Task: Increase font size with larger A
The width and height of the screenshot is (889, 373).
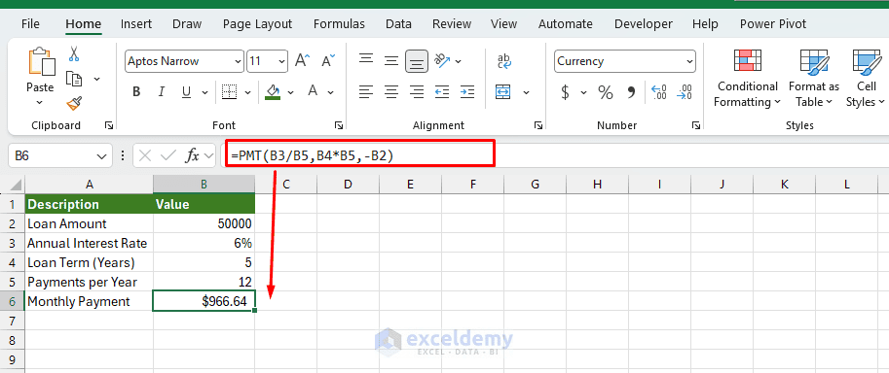Action: coord(302,60)
